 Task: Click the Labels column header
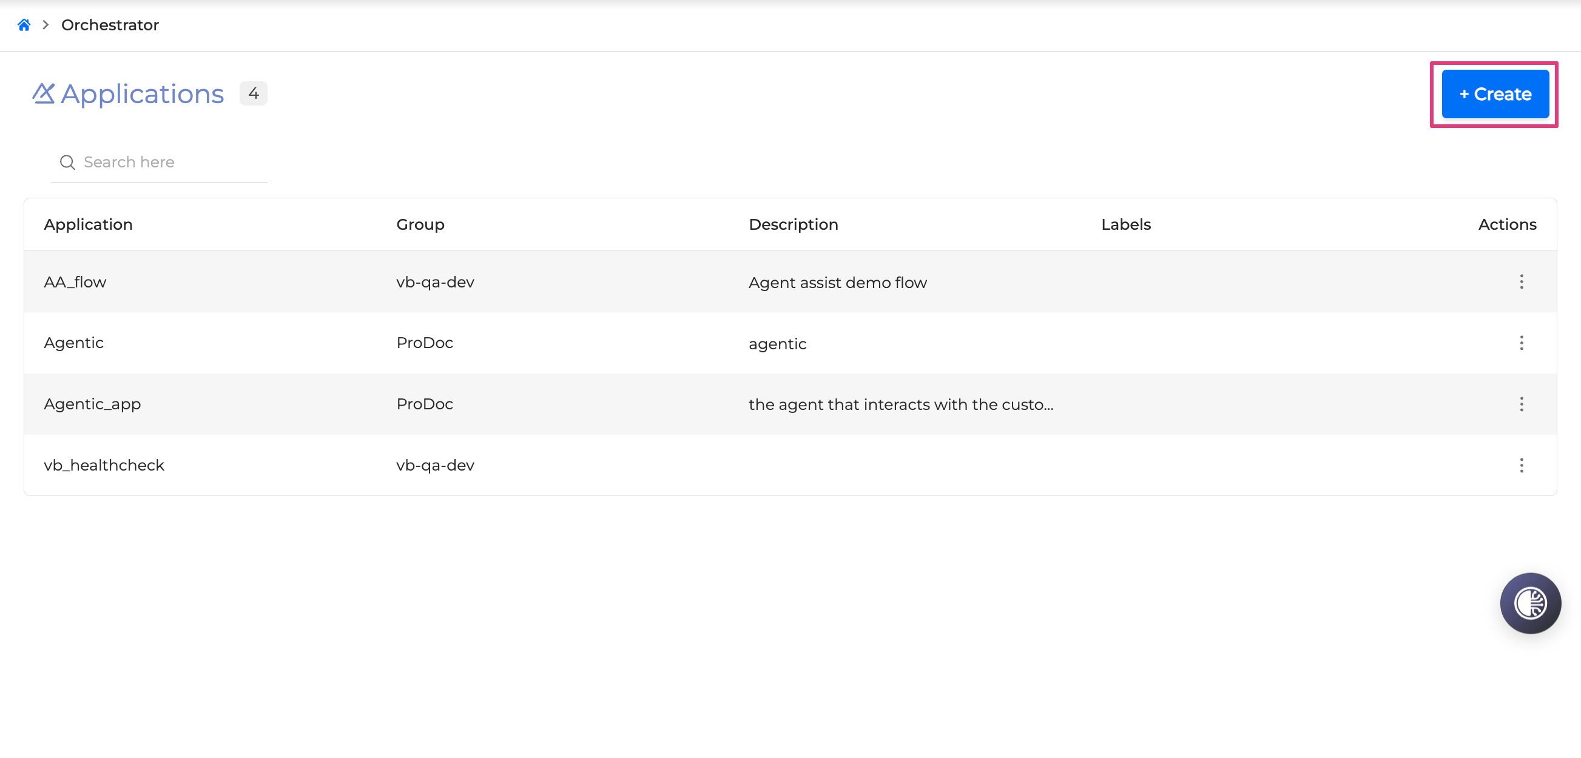1125,224
